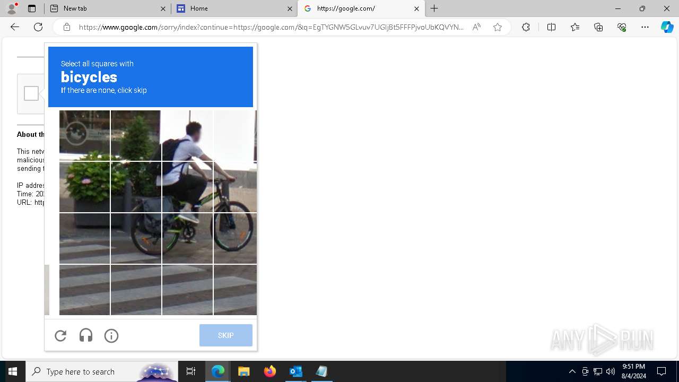This screenshot has width=679, height=382.
Task: Click the address bar URL
Action: tap(271, 27)
